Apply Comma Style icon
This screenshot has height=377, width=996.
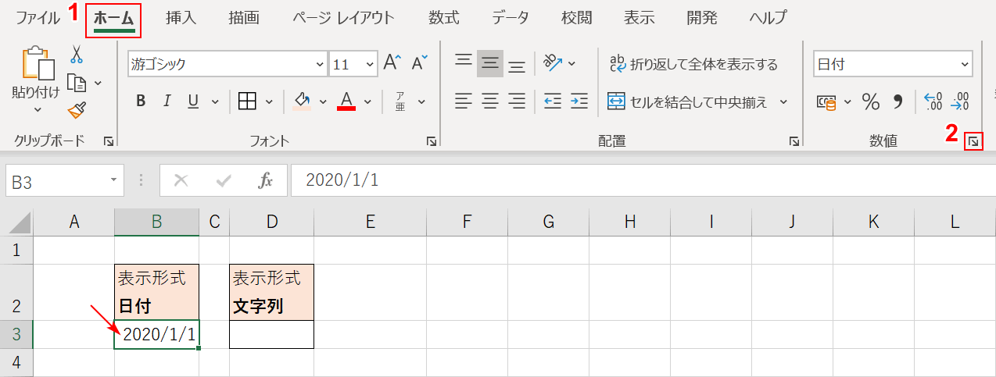pyautogui.click(x=898, y=101)
